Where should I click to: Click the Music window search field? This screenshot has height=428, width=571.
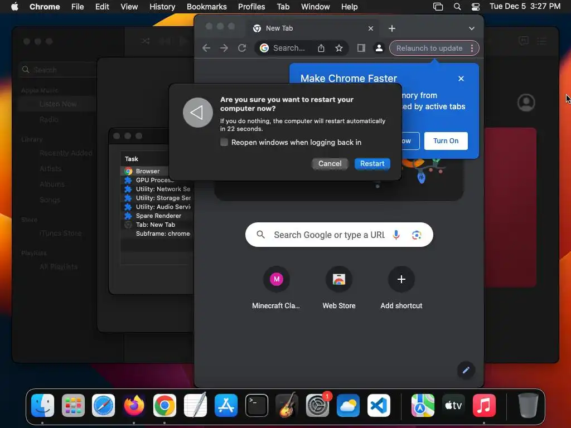(58, 70)
